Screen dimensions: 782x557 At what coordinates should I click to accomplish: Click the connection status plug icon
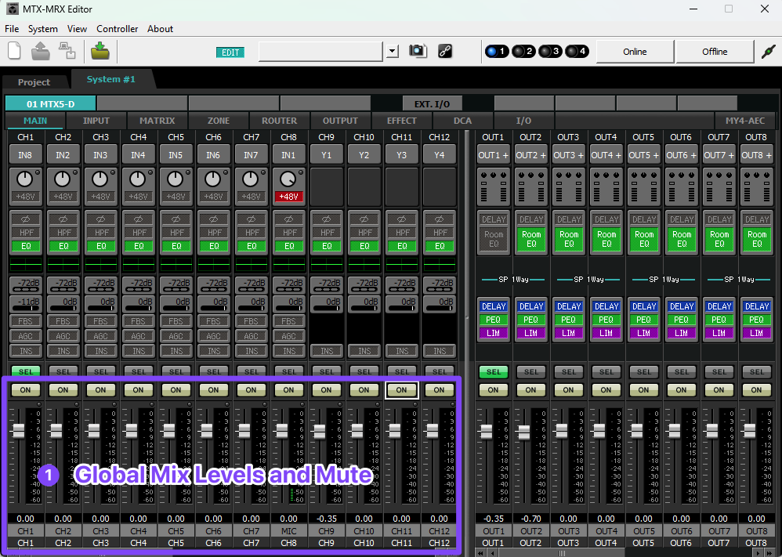(x=769, y=51)
